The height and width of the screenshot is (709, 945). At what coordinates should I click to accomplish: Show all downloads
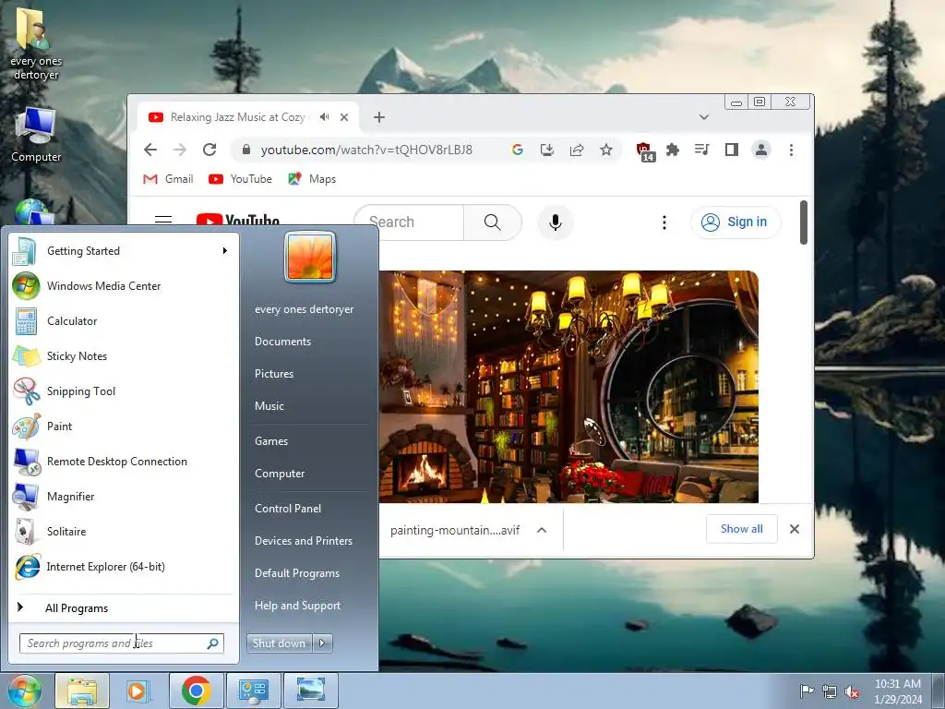tap(741, 529)
